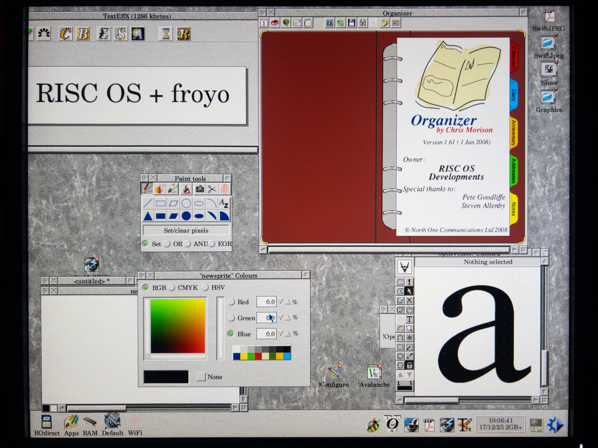
Task: Choose the RGB colour model
Action: tap(146, 288)
